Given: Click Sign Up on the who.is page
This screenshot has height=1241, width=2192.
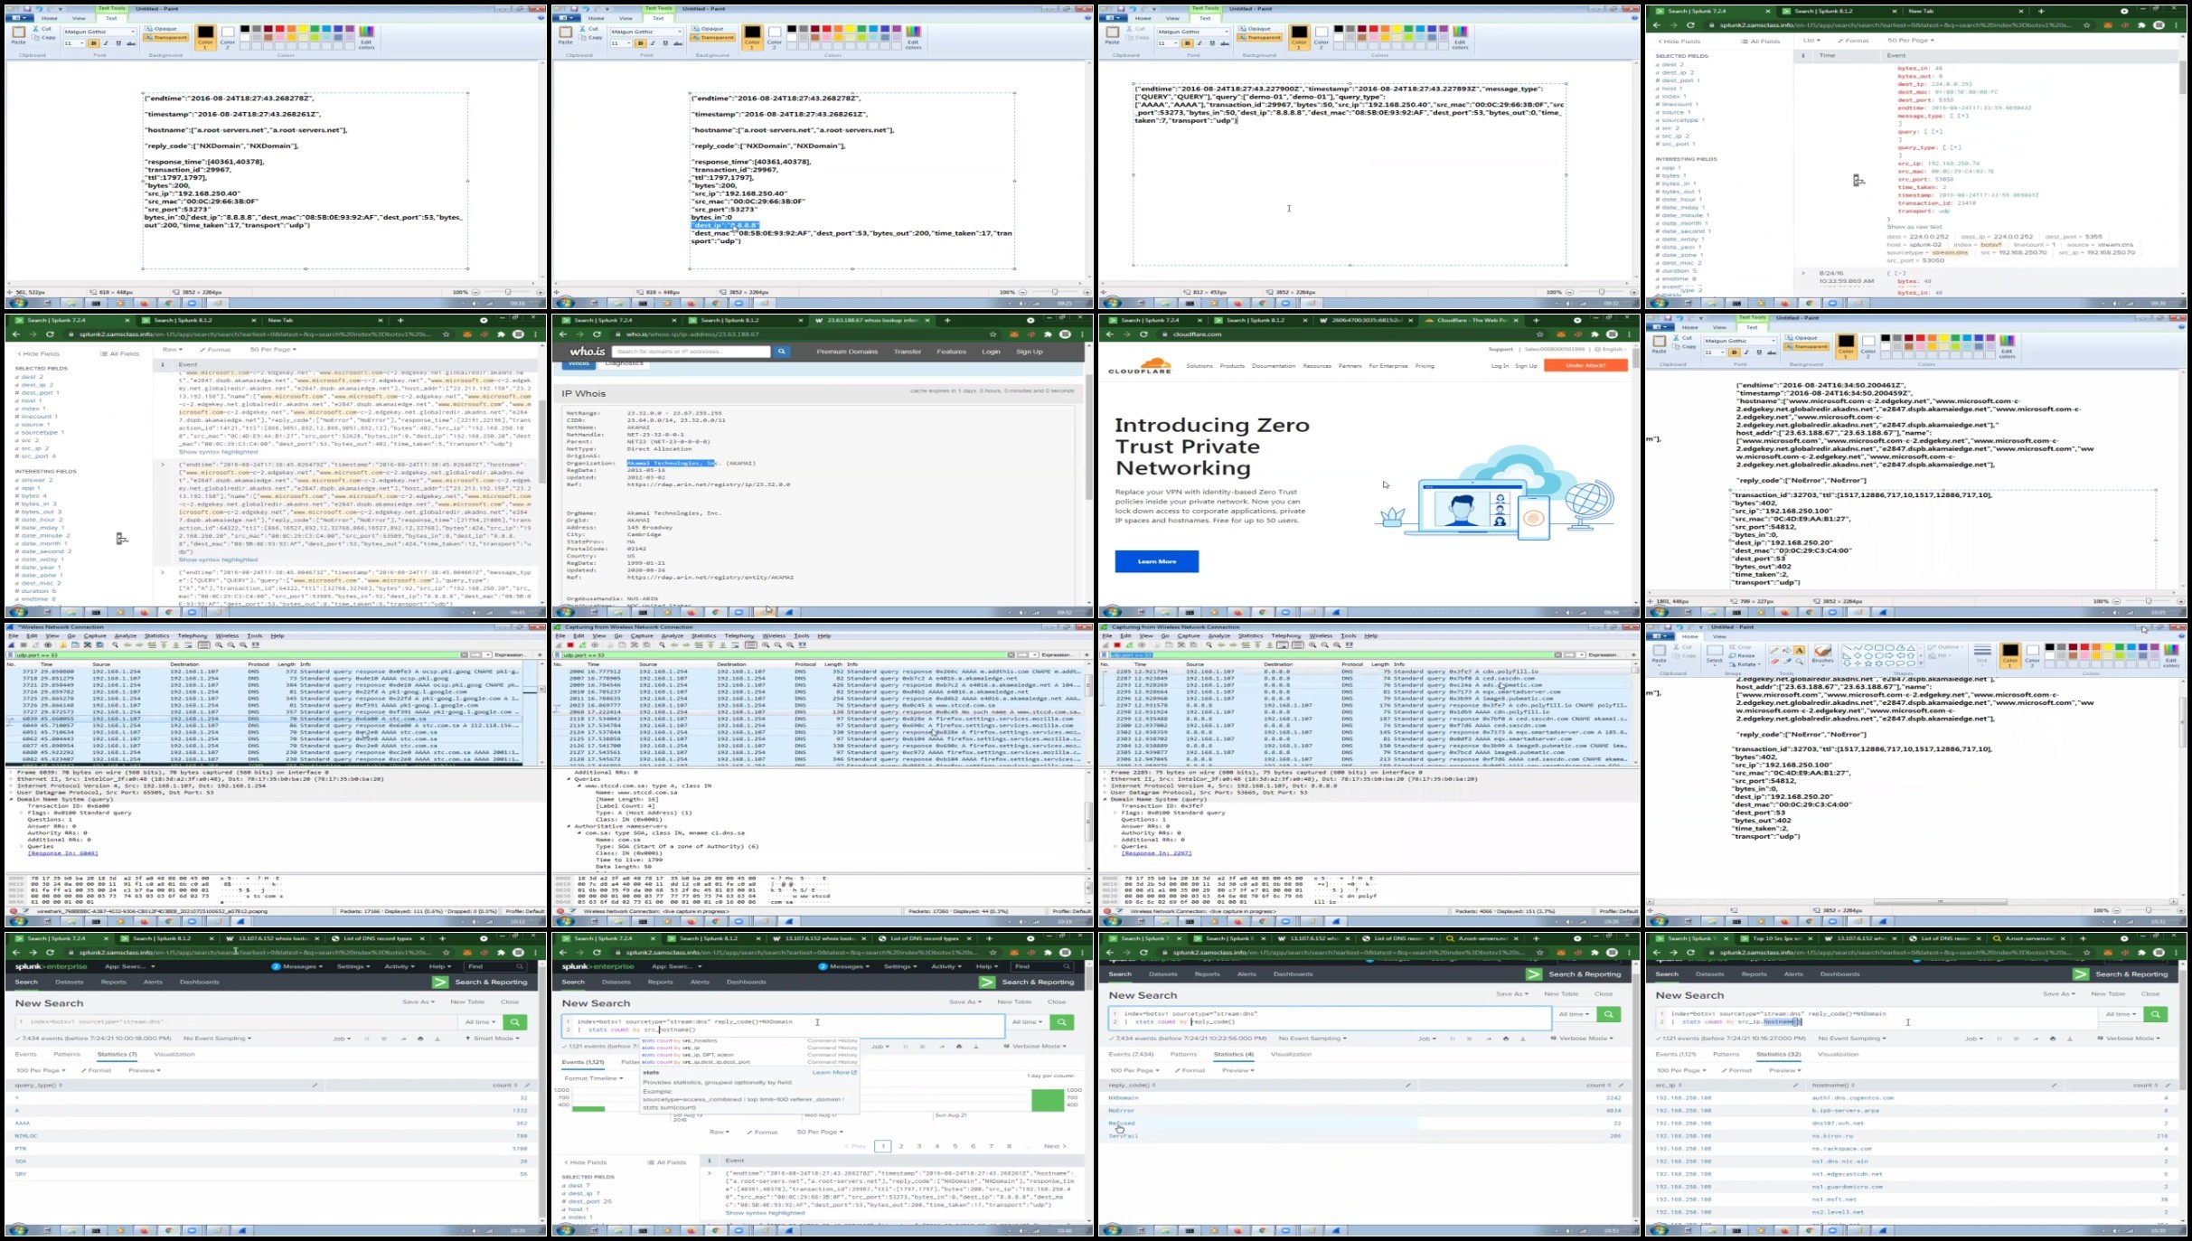Looking at the screenshot, I should pos(1030,352).
